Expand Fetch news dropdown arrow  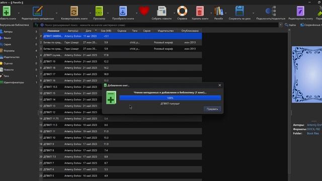174,13
